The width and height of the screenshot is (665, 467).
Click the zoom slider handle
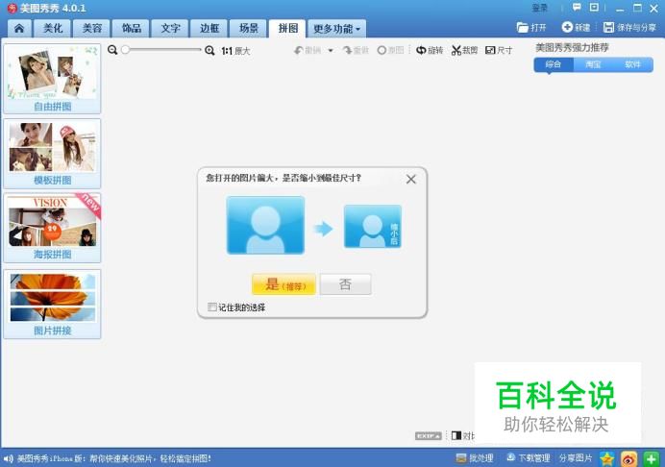tap(125, 50)
